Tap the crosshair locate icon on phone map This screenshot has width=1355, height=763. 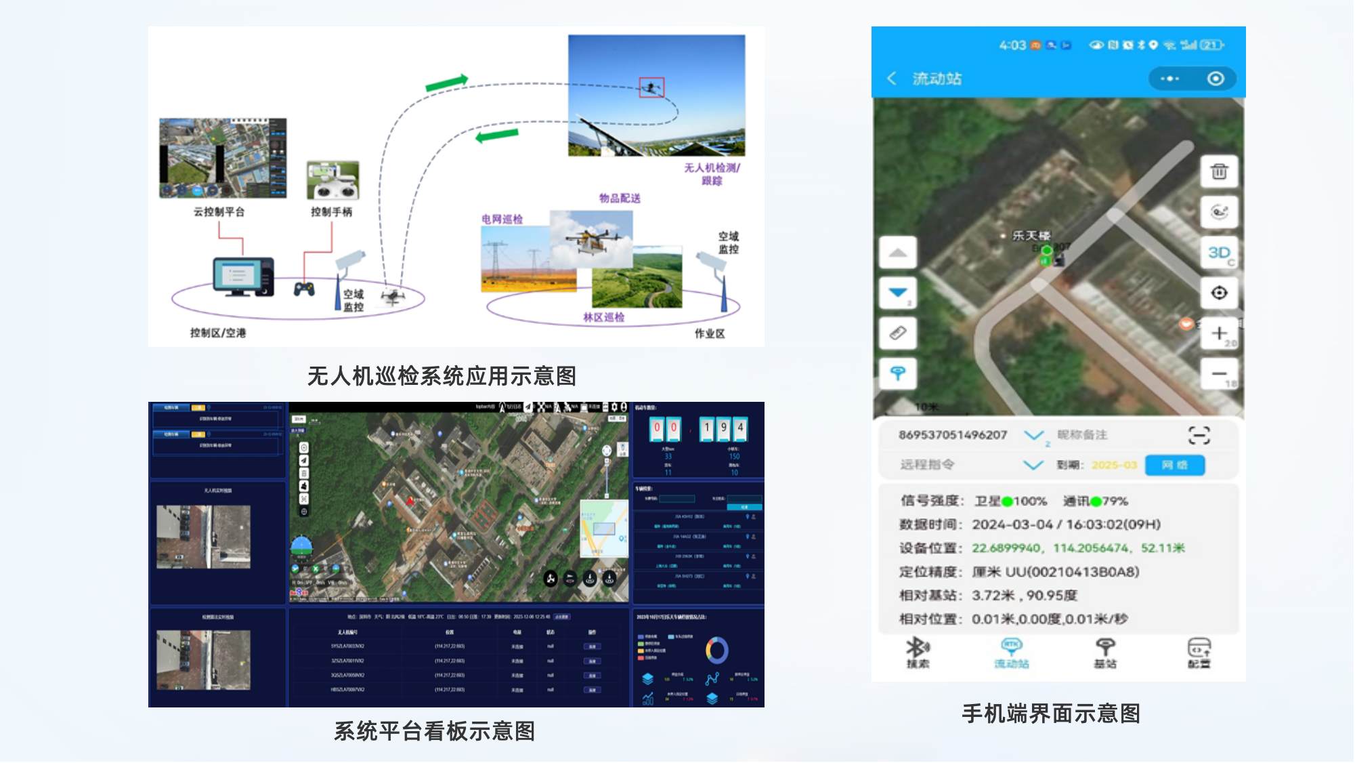1219,293
